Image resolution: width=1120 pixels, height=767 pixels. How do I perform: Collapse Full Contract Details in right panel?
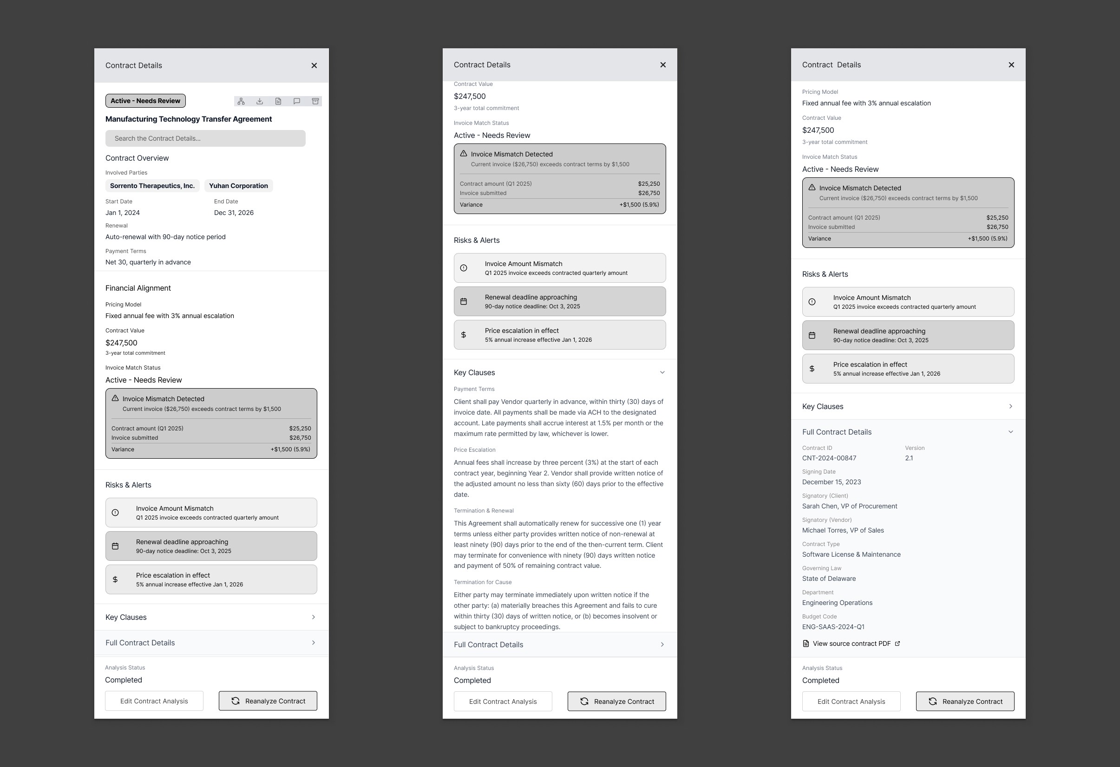[x=1011, y=432]
